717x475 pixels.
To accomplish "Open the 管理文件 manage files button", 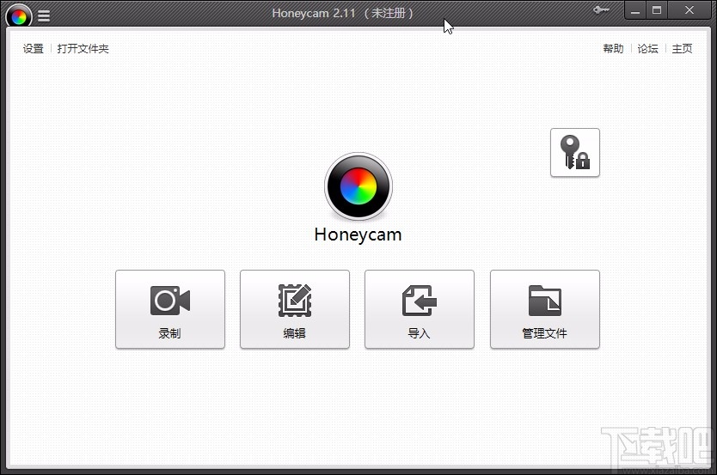I will point(544,309).
